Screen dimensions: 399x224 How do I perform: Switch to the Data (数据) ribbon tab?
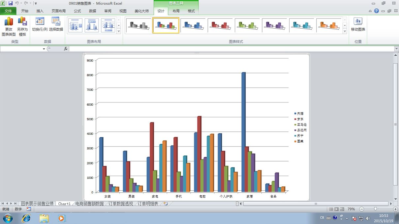coord(93,11)
